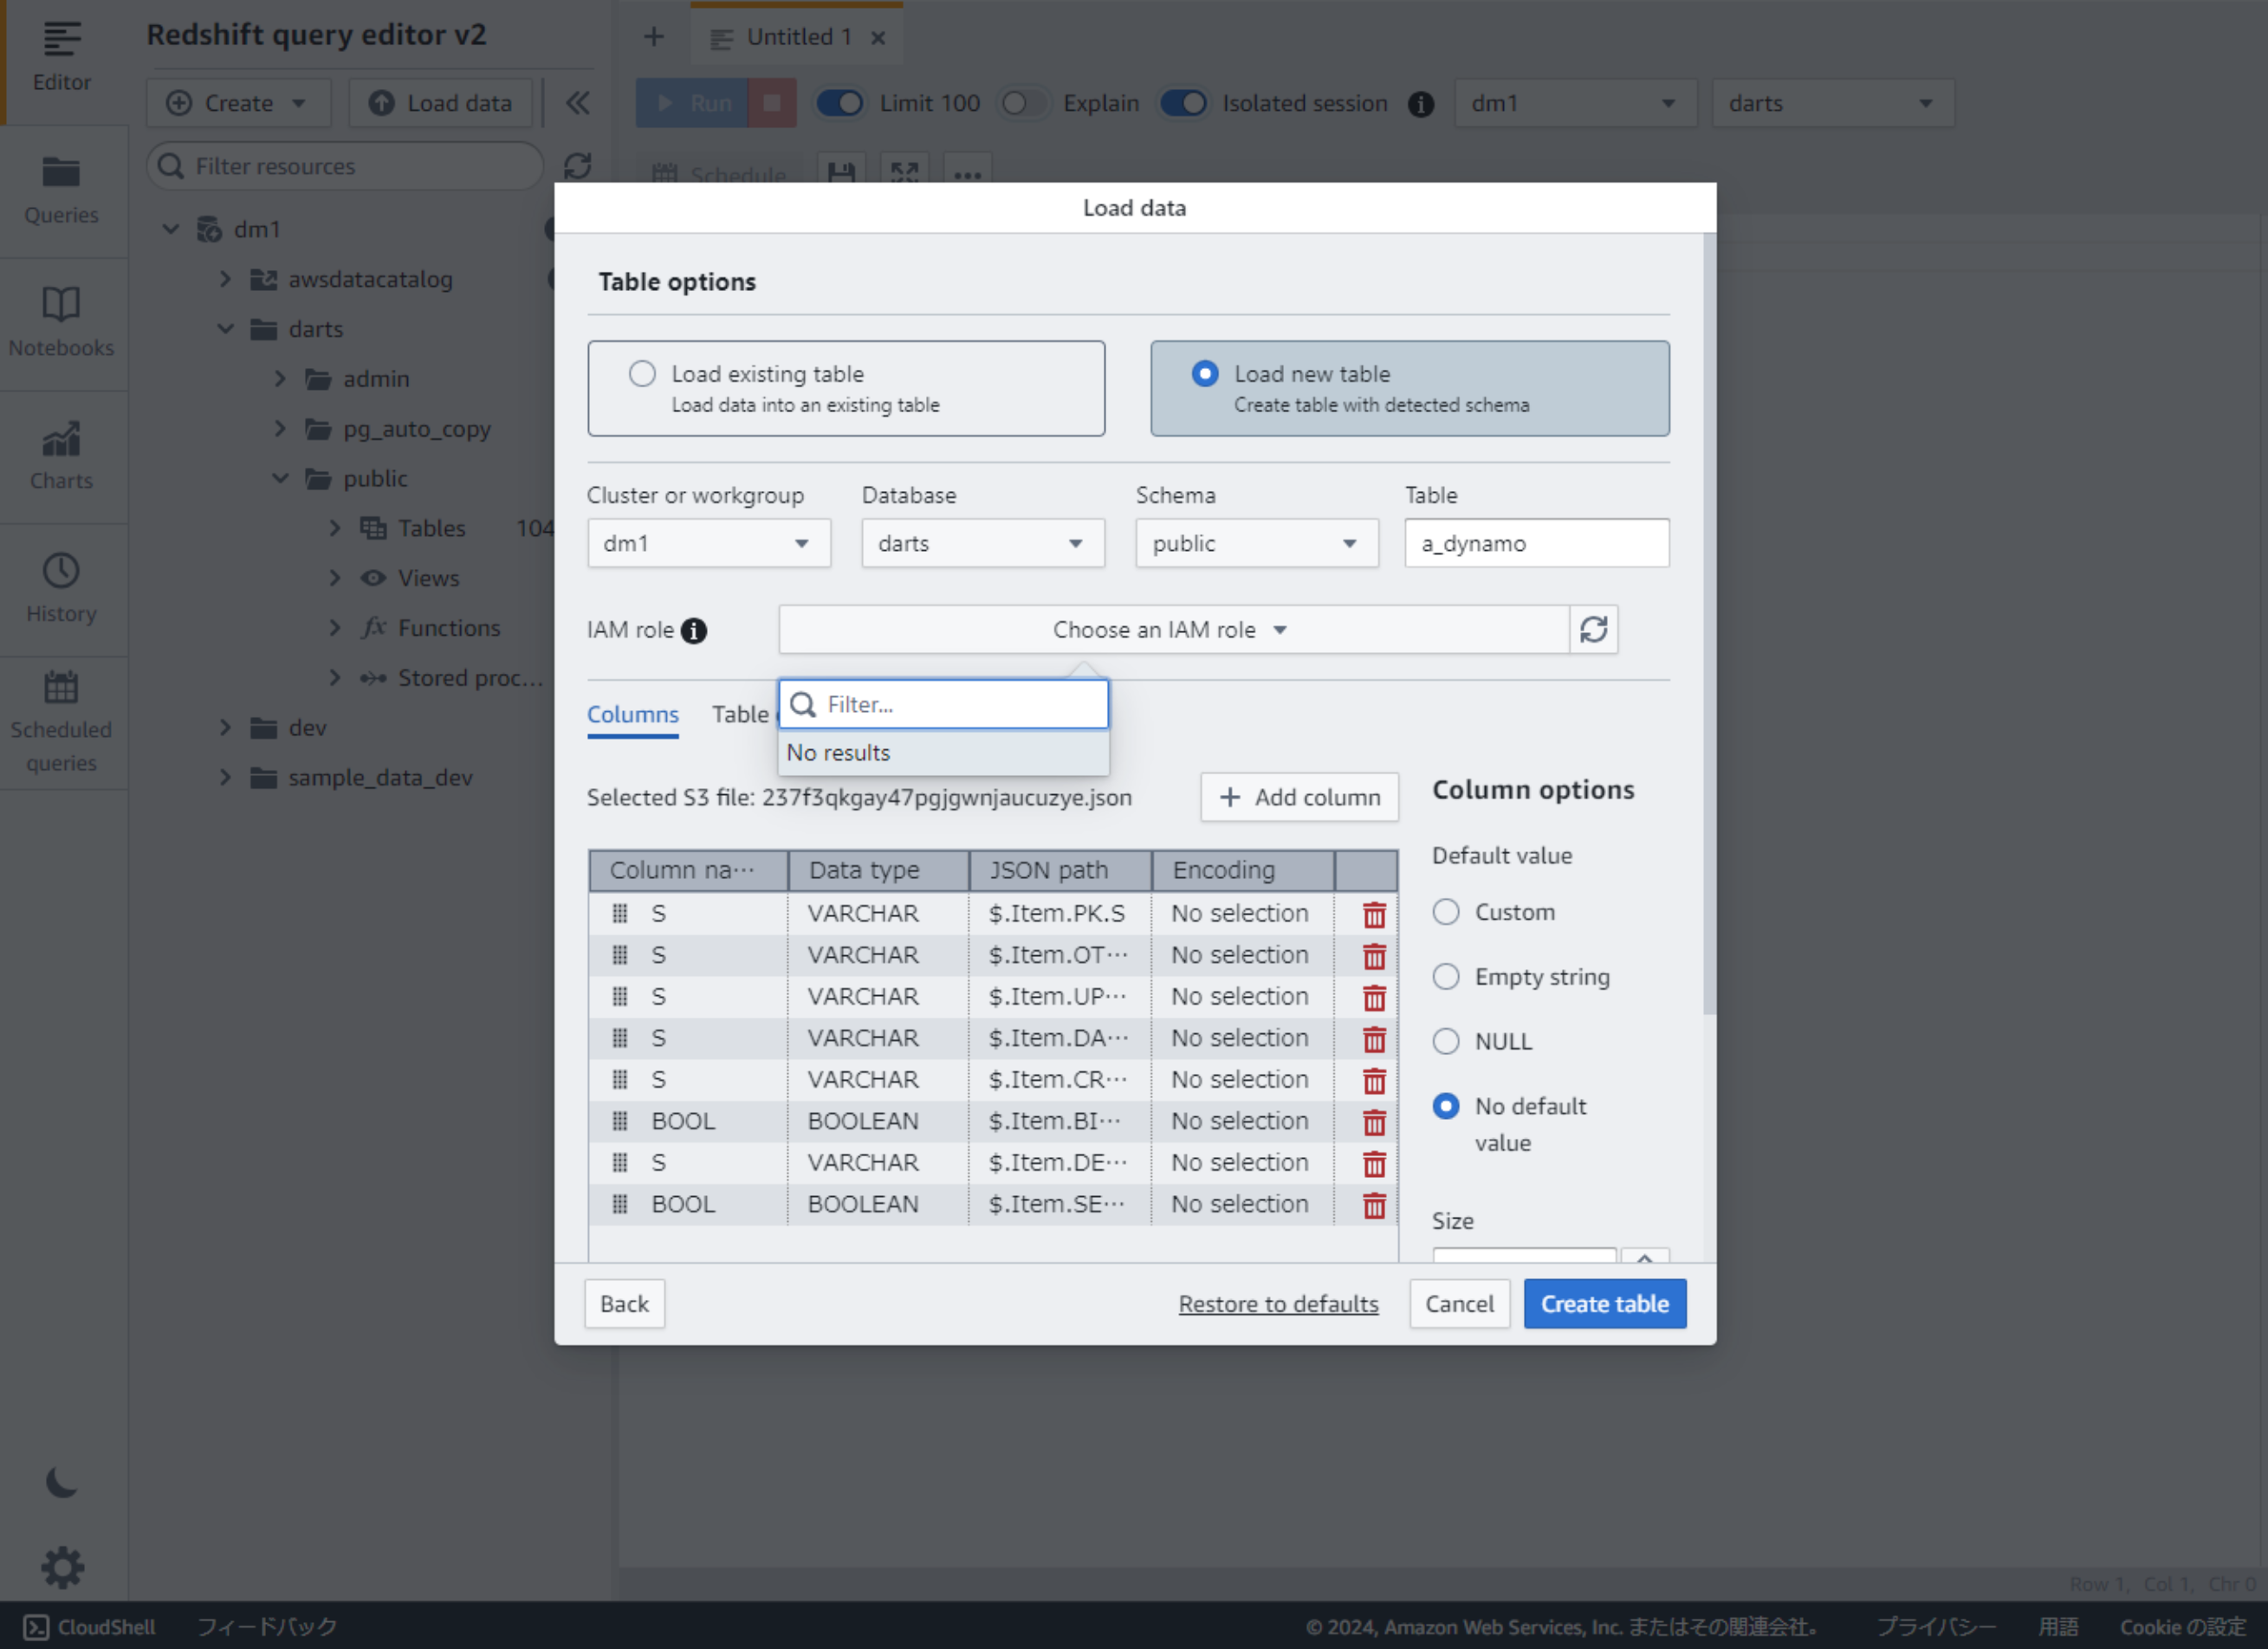Open the dm1 cluster dropdown in toolbar
The width and height of the screenshot is (2268, 1649).
(x=1575, y=103)
